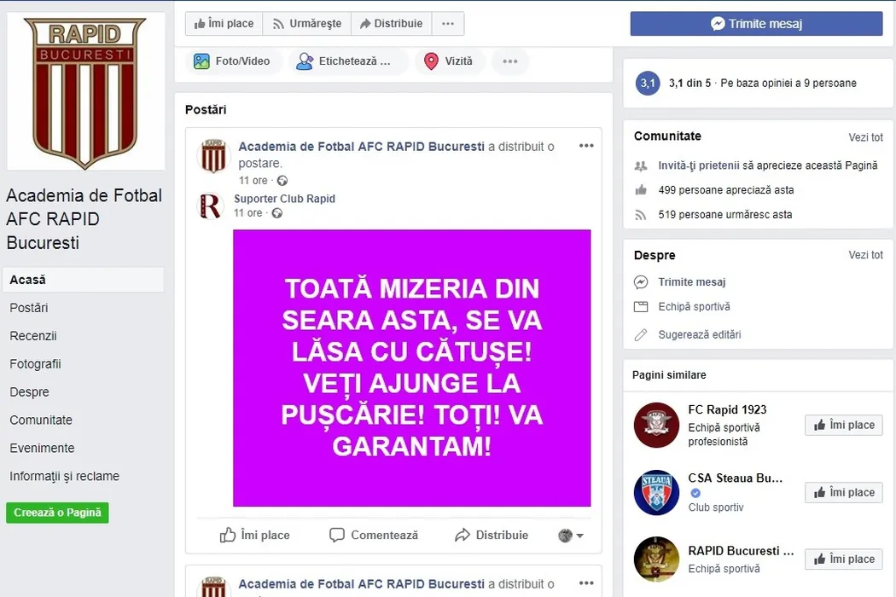Expand the reaction identity selector dropdown
The height and width of the screenshot is (597, 896).
[571, 536]
